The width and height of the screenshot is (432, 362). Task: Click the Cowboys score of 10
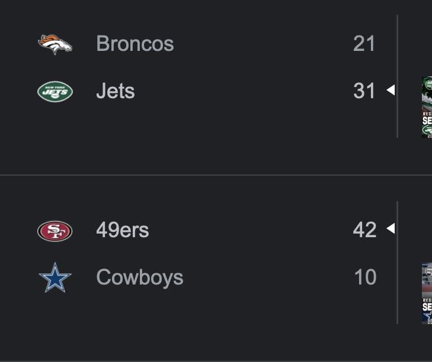365,277
